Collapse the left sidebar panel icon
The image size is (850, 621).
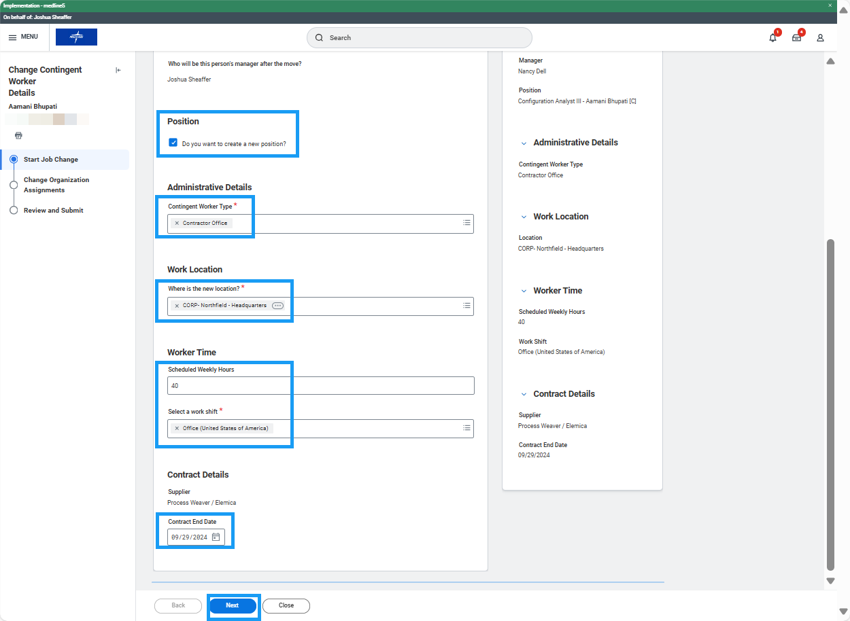(118, 70)
